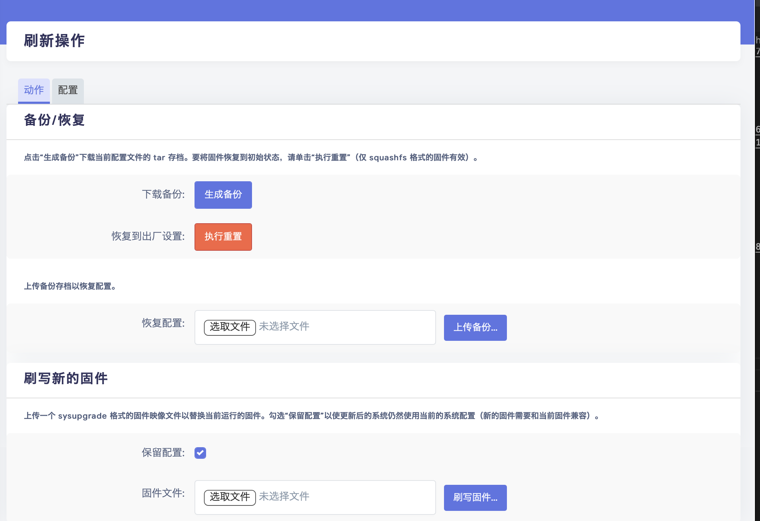Click the 生成备份 button
760x521 pixels.
[x=223, y=195]
